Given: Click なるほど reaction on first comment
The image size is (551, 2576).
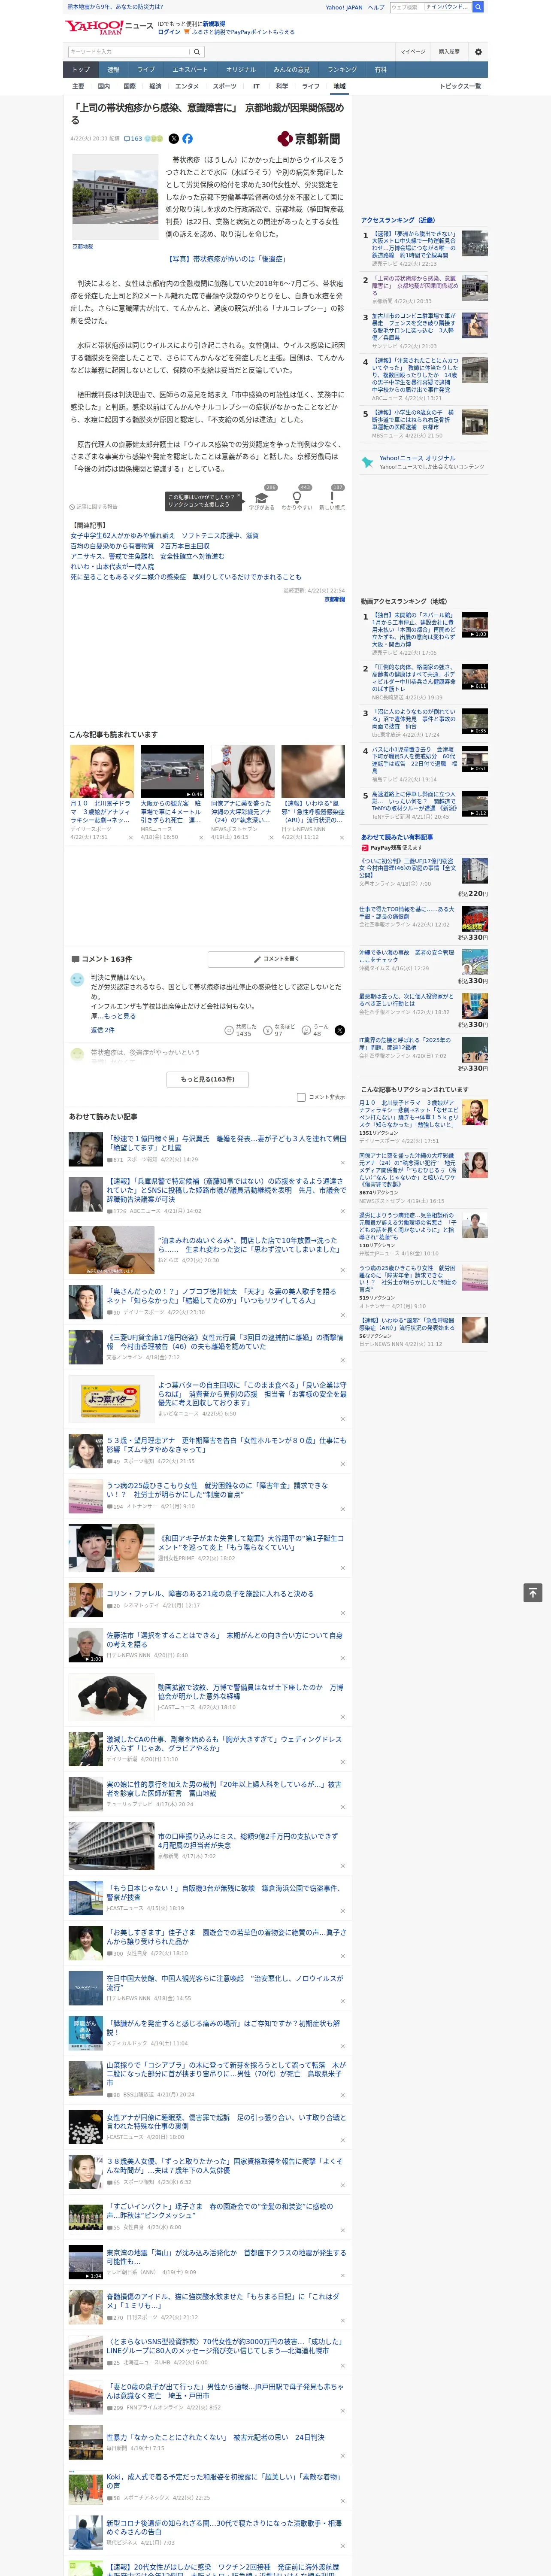Looking at the screenshot, I should 279,1030.
